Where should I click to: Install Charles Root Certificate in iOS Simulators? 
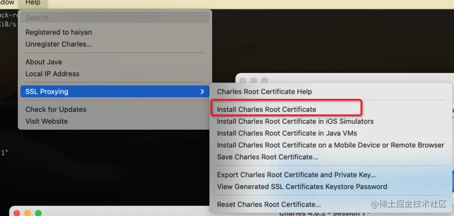331,121
